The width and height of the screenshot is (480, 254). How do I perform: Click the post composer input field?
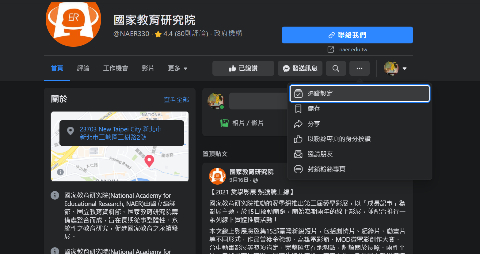[258, 101]
